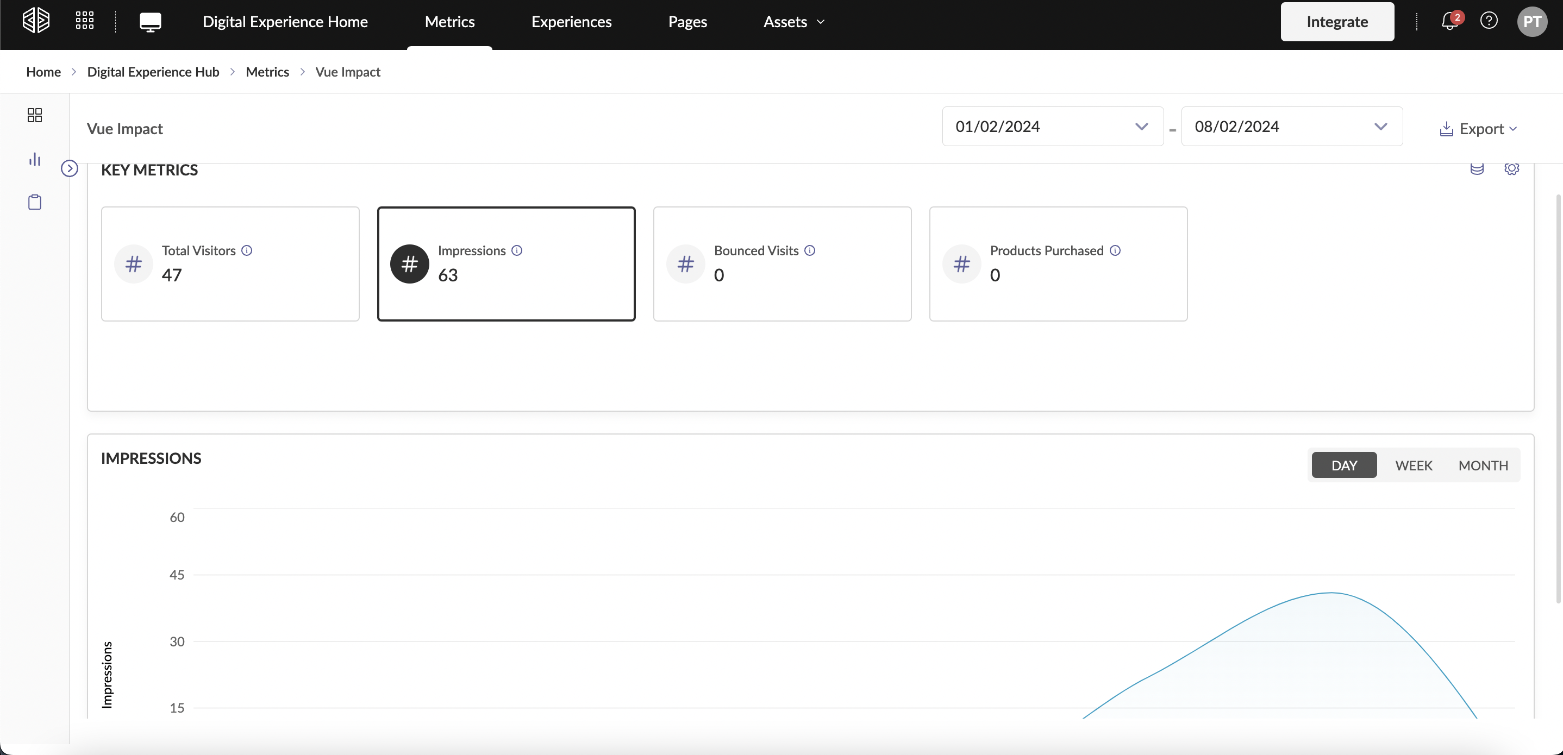Open the Assets menu
1563x755 pixels.
[x=793, y=22]
